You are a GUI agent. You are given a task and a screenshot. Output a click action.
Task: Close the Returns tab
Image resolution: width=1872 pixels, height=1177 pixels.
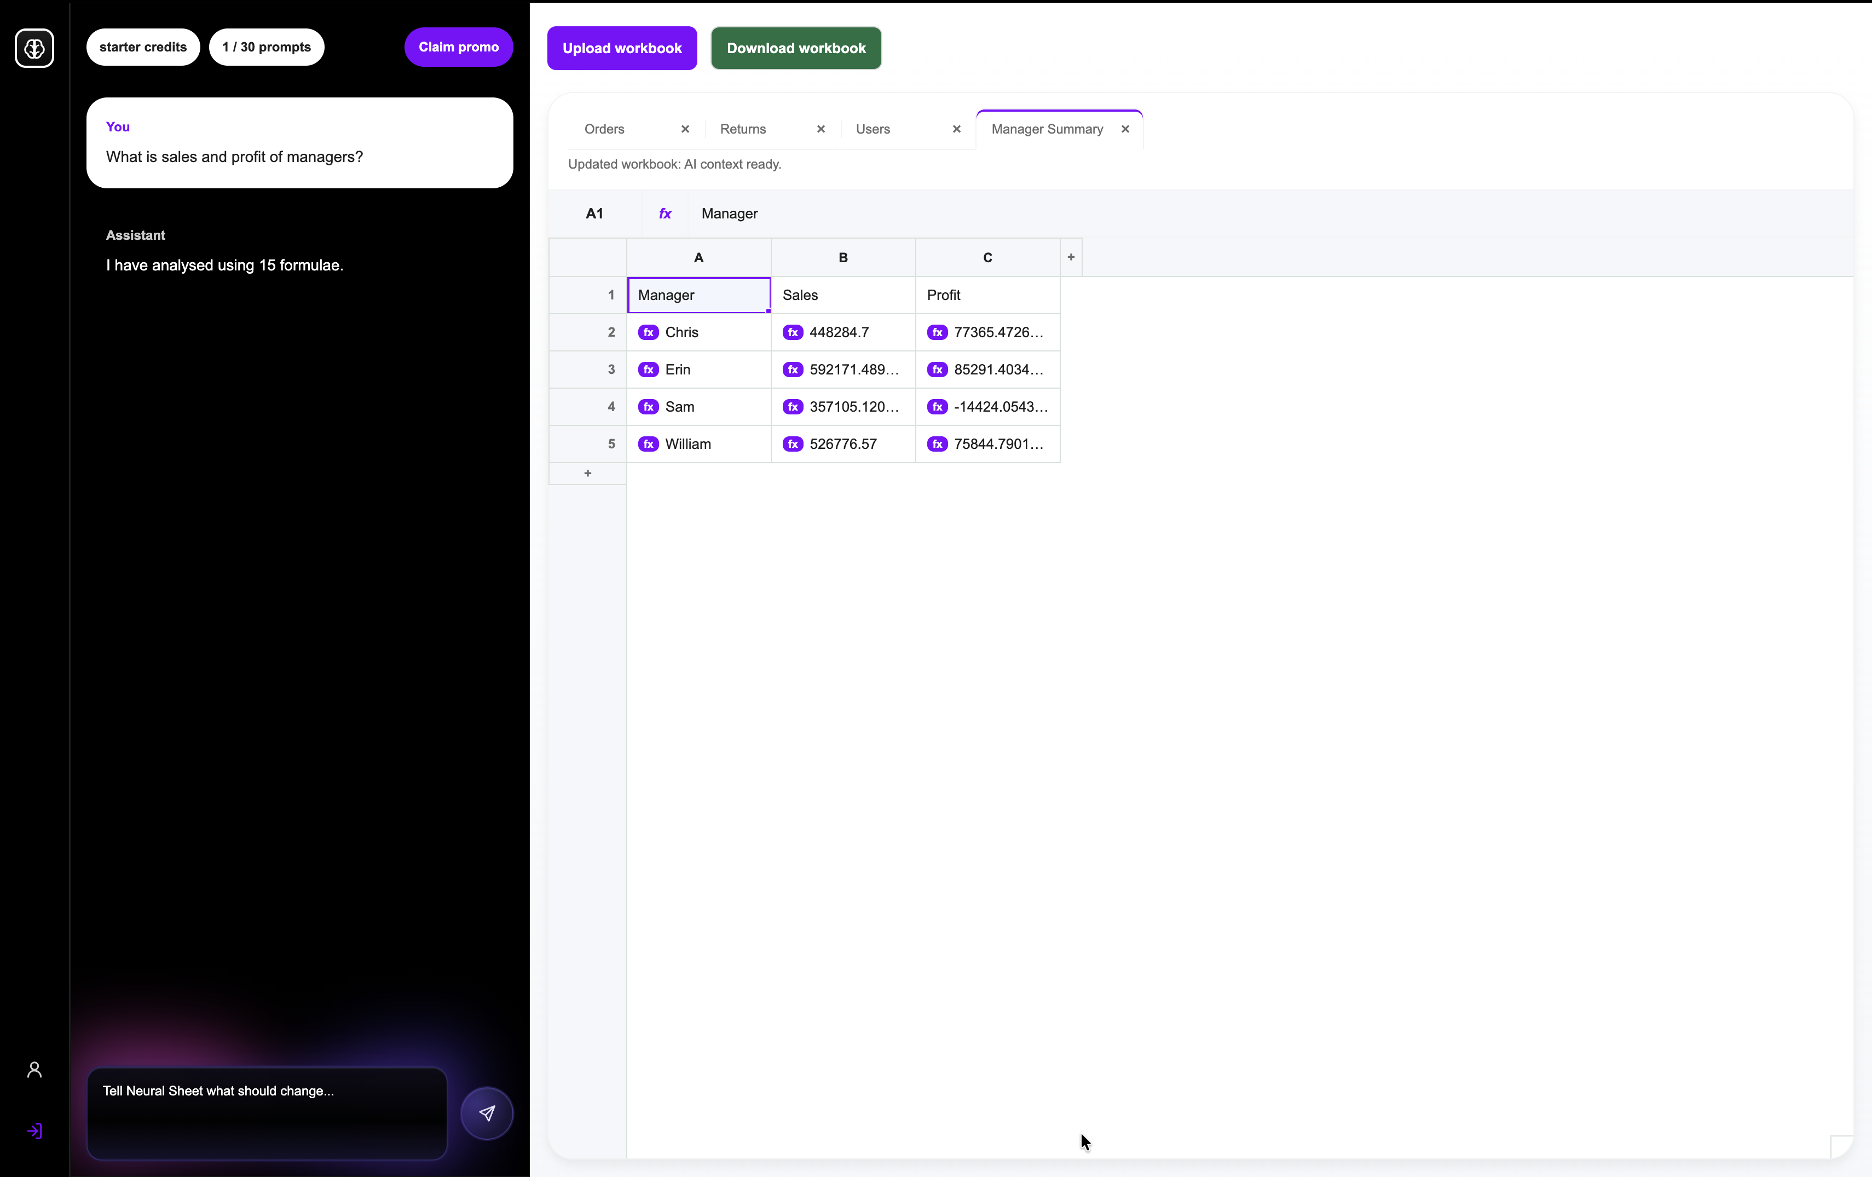pyautogui.click(x=821, y=129)
